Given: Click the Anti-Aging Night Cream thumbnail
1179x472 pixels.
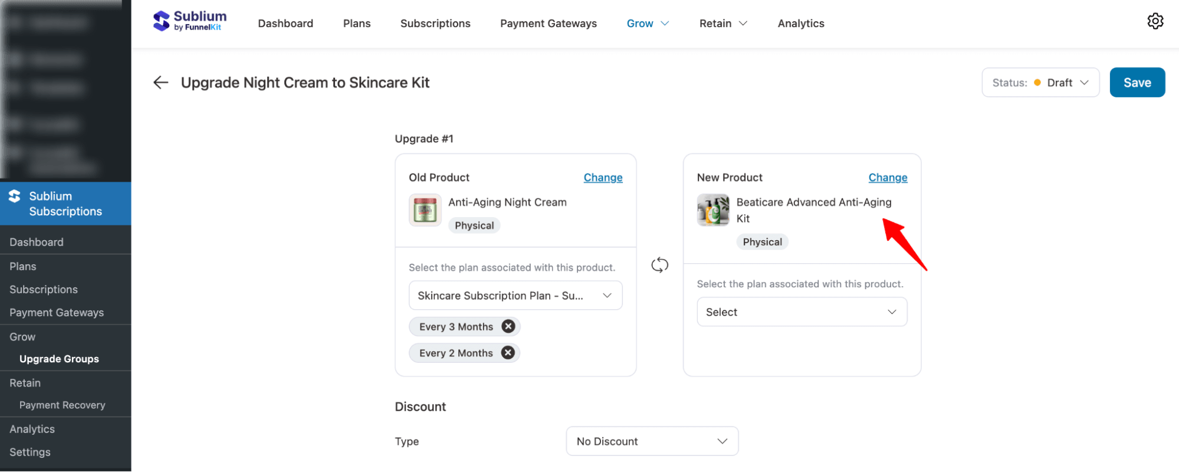Looking at the screenshot, I should pyautogui.click(x=425, y=210).
